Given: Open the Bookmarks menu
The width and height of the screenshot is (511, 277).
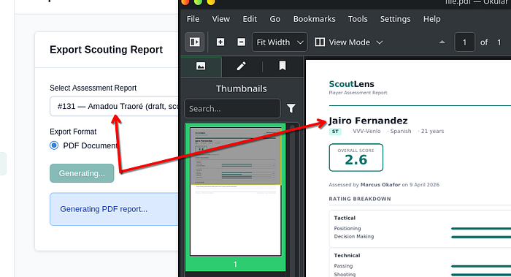Looking at the screenshot, I should 314,19.
